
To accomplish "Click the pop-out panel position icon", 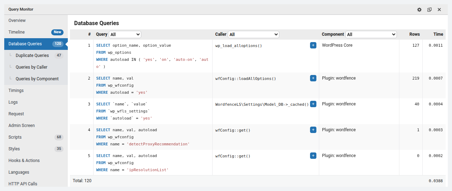I will 429,10.
